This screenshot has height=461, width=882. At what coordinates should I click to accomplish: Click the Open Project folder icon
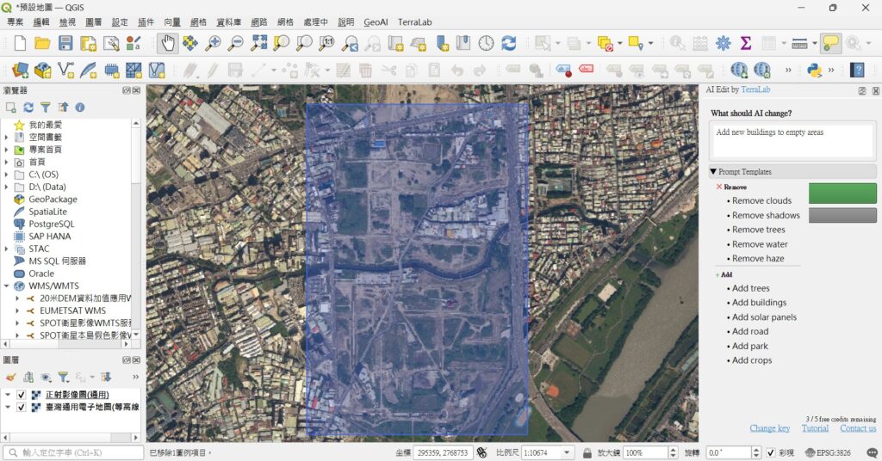pos(42,43)
